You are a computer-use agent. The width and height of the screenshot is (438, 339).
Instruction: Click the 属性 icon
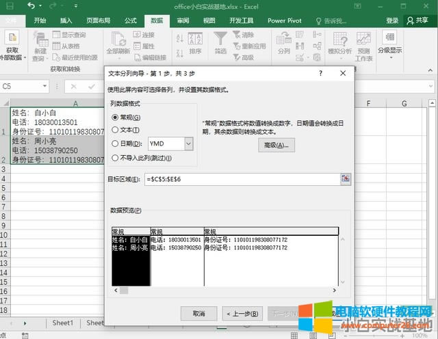pyautogui.click(x=137, y=46)
